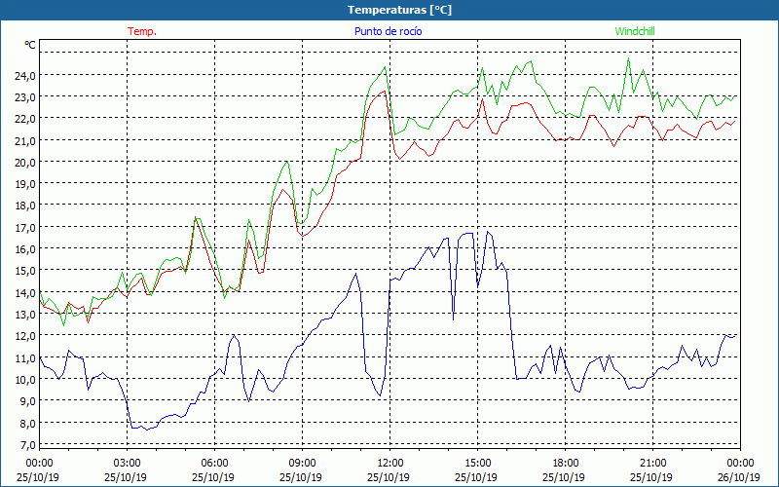Click the Temperaturas [°C] chart title
The height and width of the screenshot is (487, 779).
coord(399,10)
